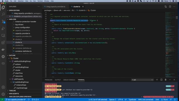Open the Remote Explorer view
Image resolution: width=179 pixels, height=101 pixels.
coord(3,36)
